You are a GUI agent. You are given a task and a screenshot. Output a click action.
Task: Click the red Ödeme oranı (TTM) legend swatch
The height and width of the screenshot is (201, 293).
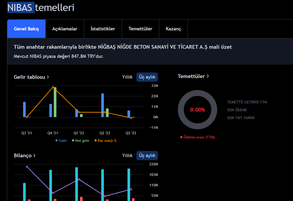[181, 137]
